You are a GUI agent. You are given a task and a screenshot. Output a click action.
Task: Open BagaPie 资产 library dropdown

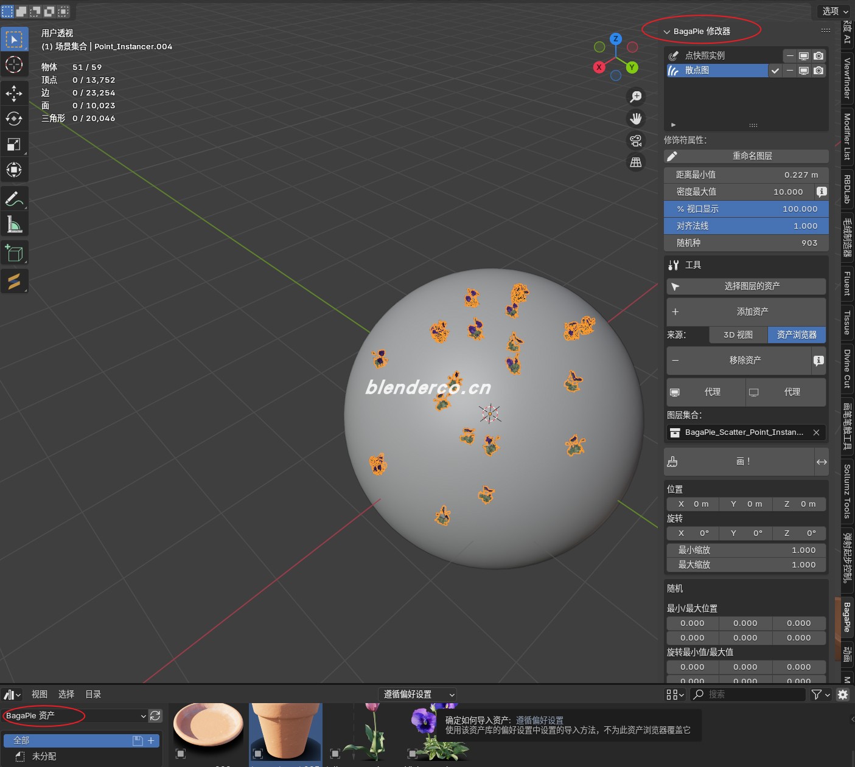[x=75, y=716]
